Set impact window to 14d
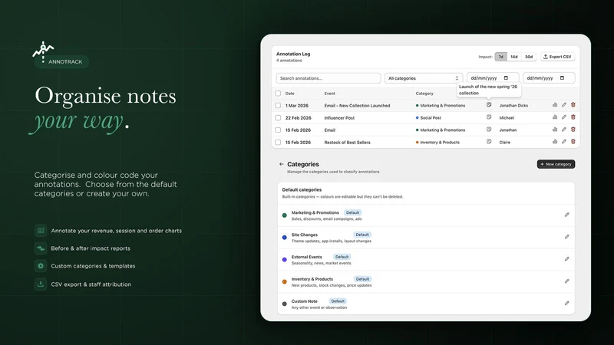This screenshot has height=345, width=614. [514, 57]
